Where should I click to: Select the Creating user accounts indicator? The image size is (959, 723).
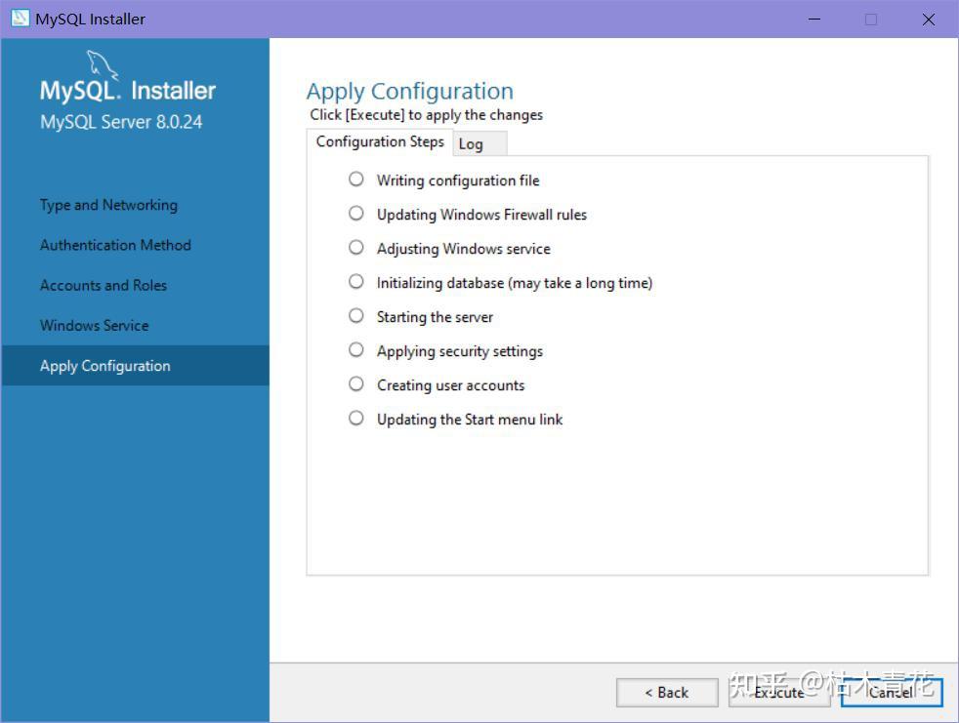355,384
